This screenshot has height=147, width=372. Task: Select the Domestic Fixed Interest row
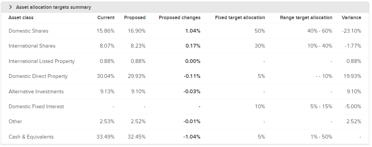(x=185, y=107)
